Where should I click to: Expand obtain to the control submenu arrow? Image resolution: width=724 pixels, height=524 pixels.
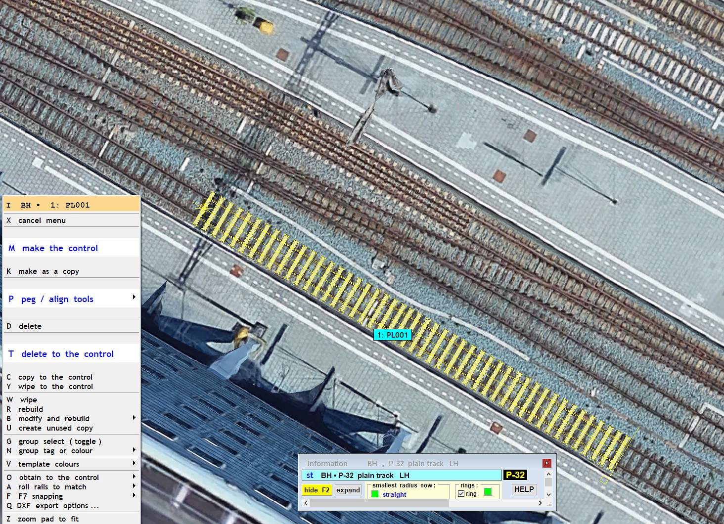[134, 477]
